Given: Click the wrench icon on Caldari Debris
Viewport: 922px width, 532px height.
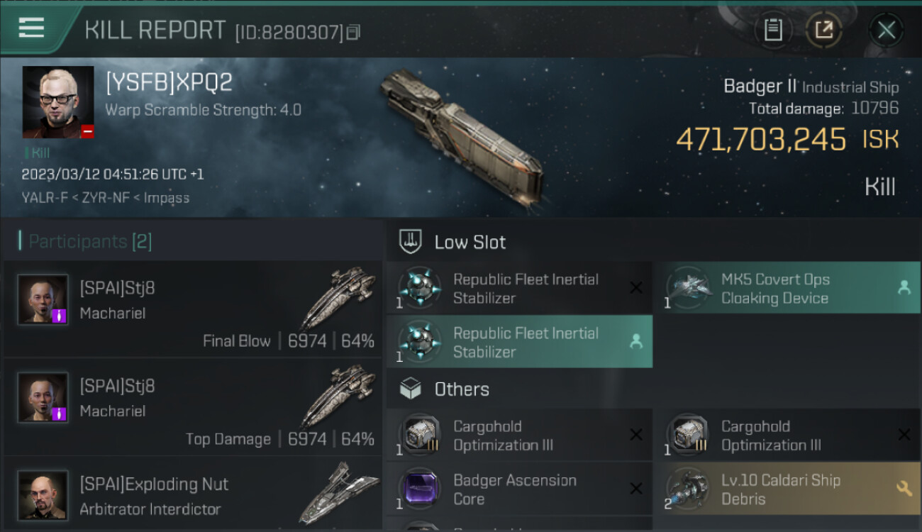Looking at the screenshot, I should click(904, 488).
